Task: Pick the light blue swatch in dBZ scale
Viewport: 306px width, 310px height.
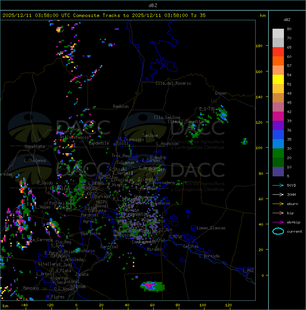Action: (x=278, y=144)
